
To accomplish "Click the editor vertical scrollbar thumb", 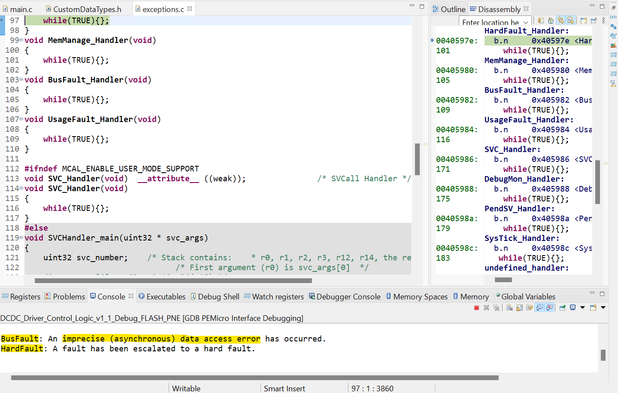I will [x=417, y=159].
